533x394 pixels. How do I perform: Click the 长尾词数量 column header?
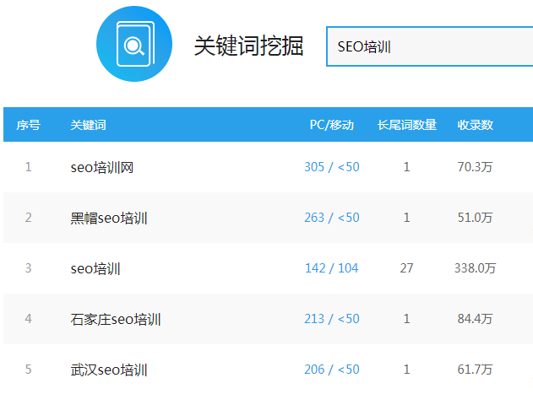407,125
